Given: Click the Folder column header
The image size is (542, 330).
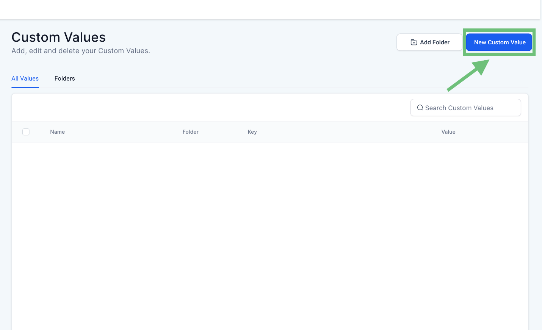Looking at the screenshot, I should pyautogui.click(x=191, y=132).
